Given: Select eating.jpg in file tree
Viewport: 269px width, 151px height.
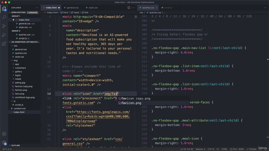Looking at the screenshot, I should click(20, 83).
